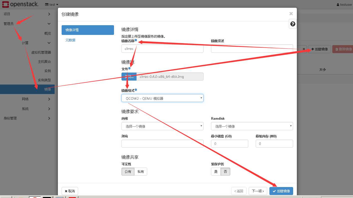
Task: Open 主机聚合 in the sidebar
Action: (x=44, y=62)
